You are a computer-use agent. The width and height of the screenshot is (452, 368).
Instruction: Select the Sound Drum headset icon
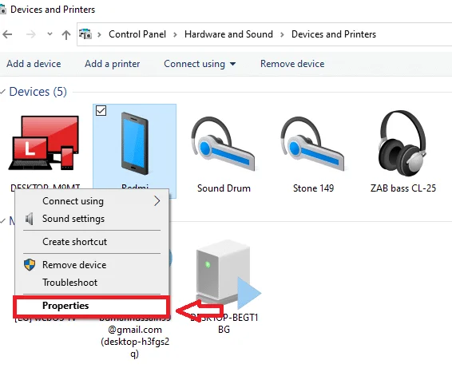point(223,144)
